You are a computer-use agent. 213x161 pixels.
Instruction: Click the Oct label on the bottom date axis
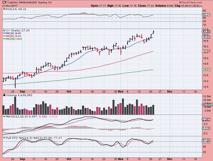pyautogui.click(x=69, y=159)
